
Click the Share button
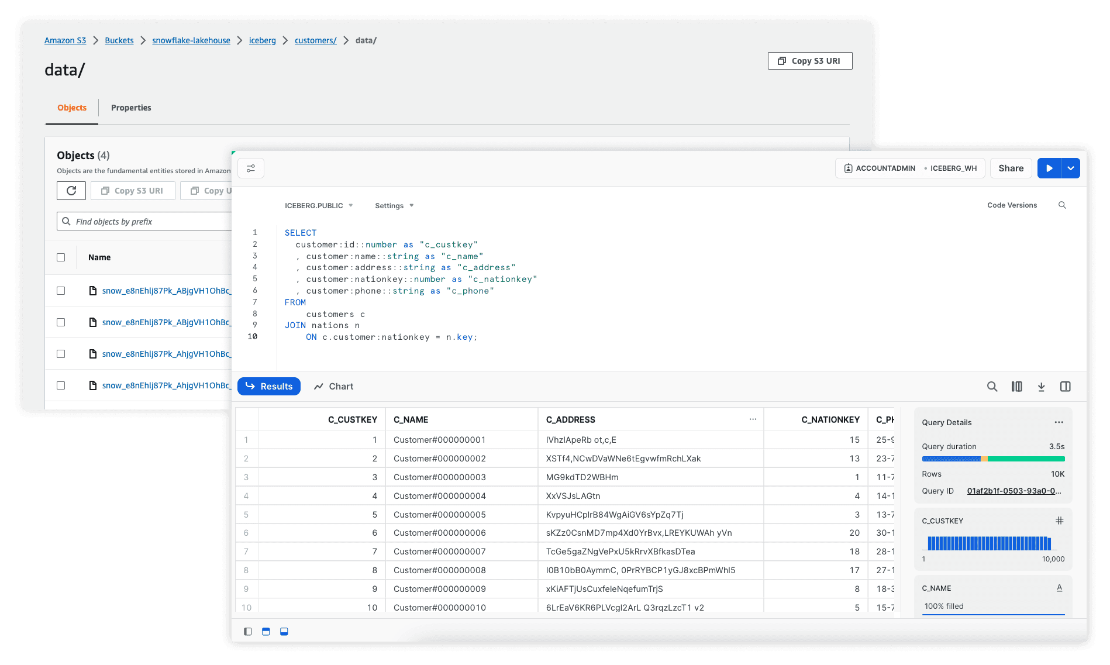point(1011,168)
